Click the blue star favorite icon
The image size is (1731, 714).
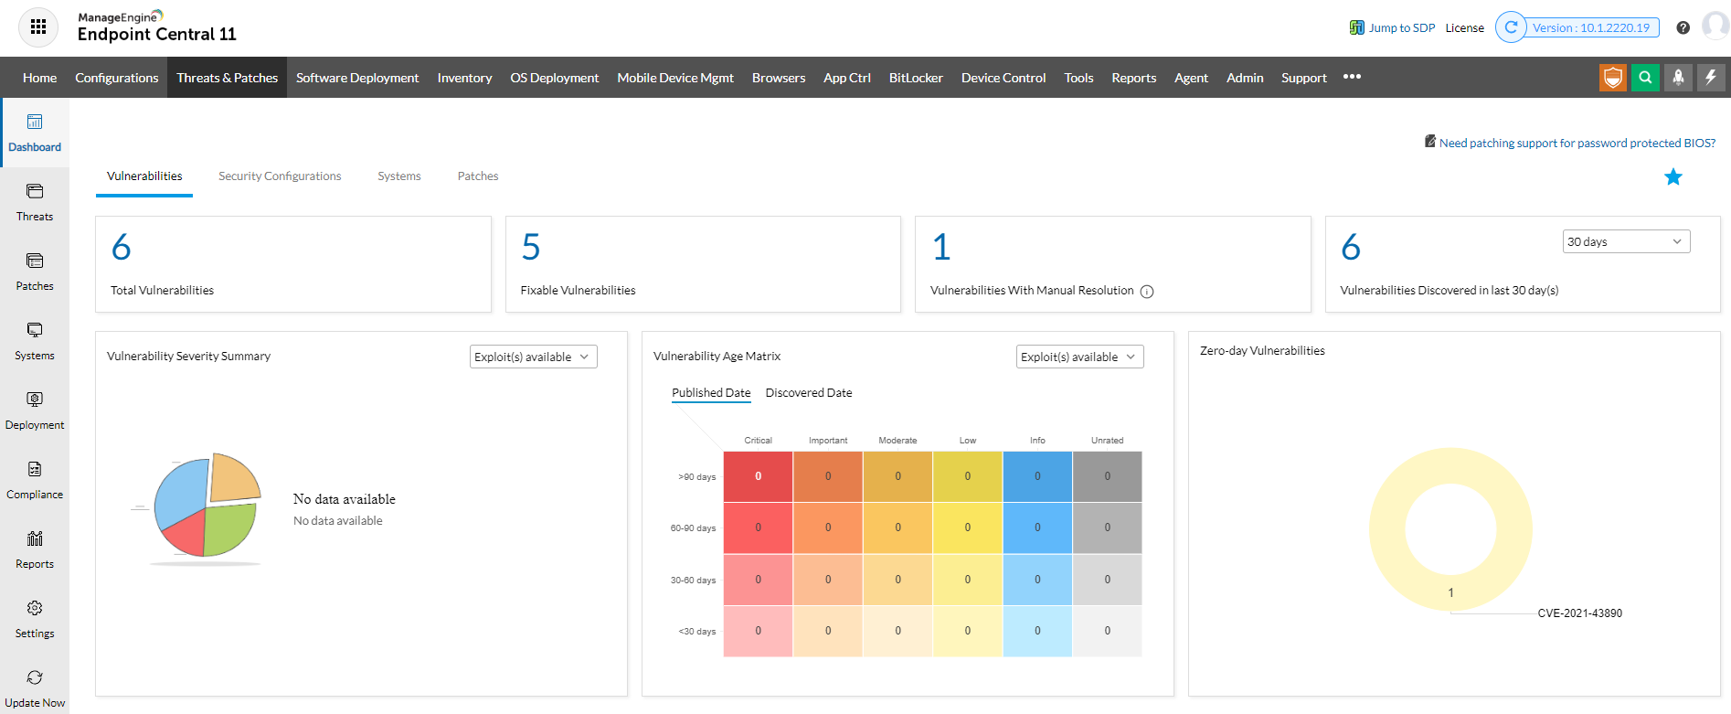pyautogui.click(x=1673, y=176)
